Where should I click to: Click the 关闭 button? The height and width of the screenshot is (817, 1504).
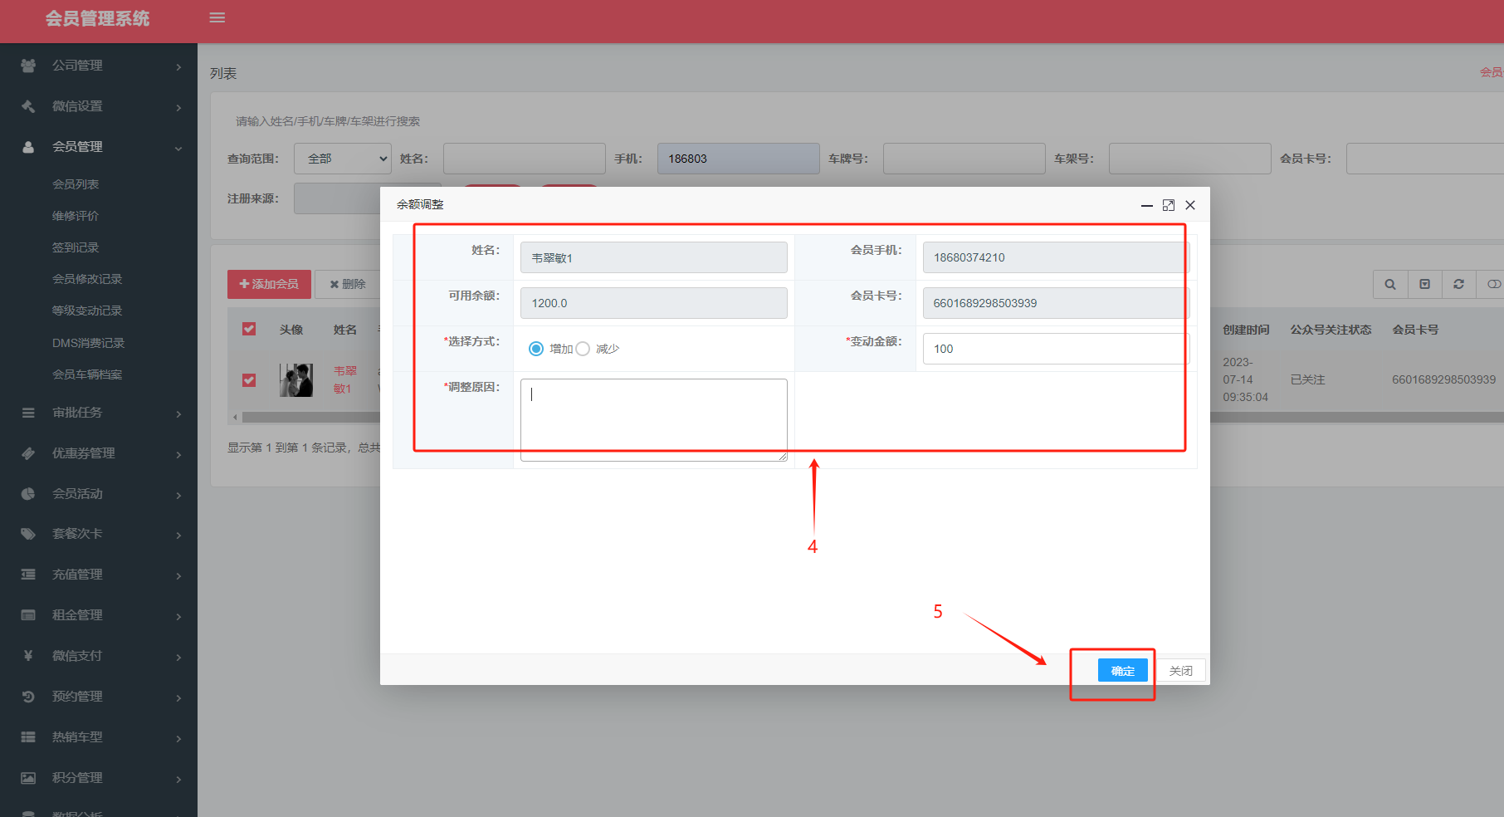click(x=1180, y=671)
